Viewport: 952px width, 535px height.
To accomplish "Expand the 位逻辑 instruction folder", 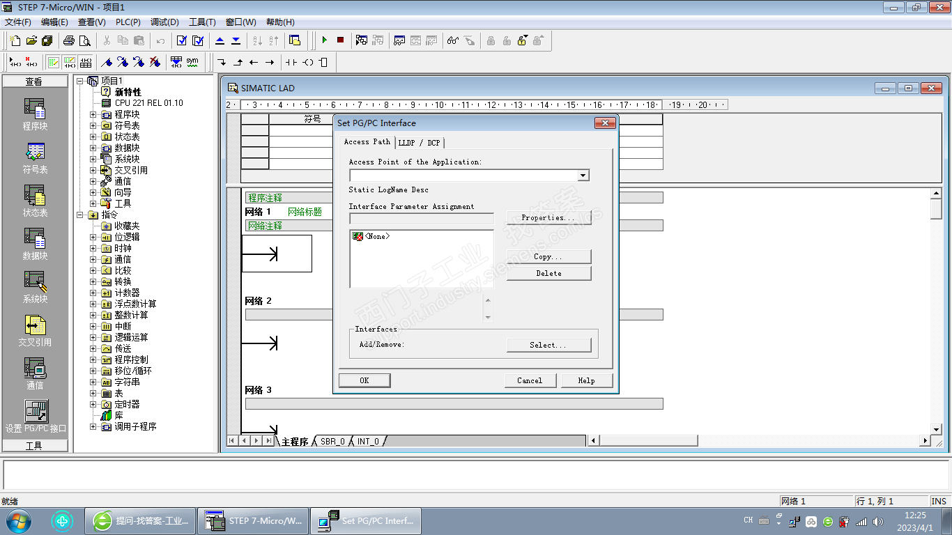I will tap(93, 237).
